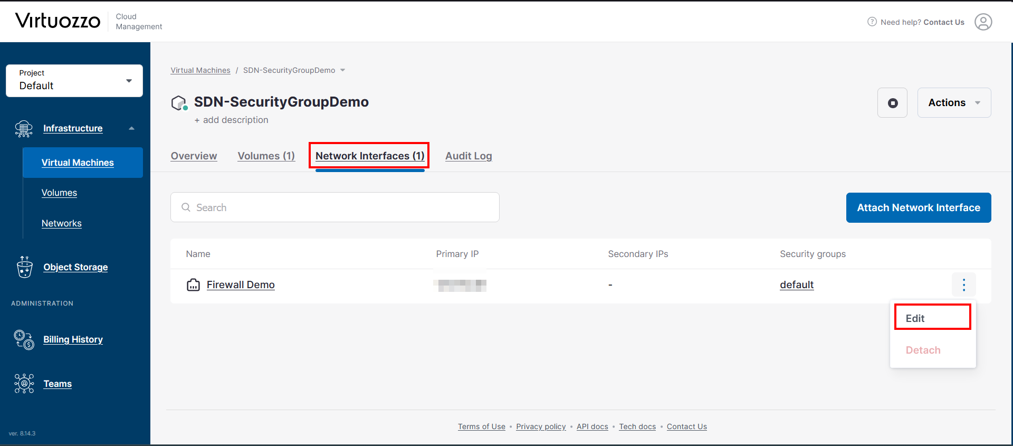Click the Primary IP column header
The height and width of the screenshot is (446, 1013).
click(457, 254)
